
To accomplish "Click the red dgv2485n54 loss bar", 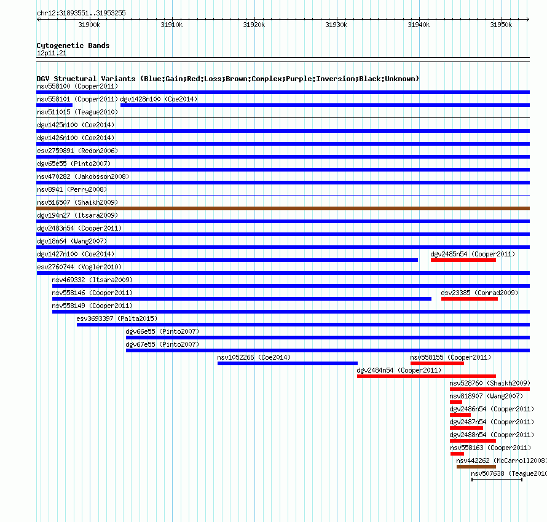I will 463,260.
